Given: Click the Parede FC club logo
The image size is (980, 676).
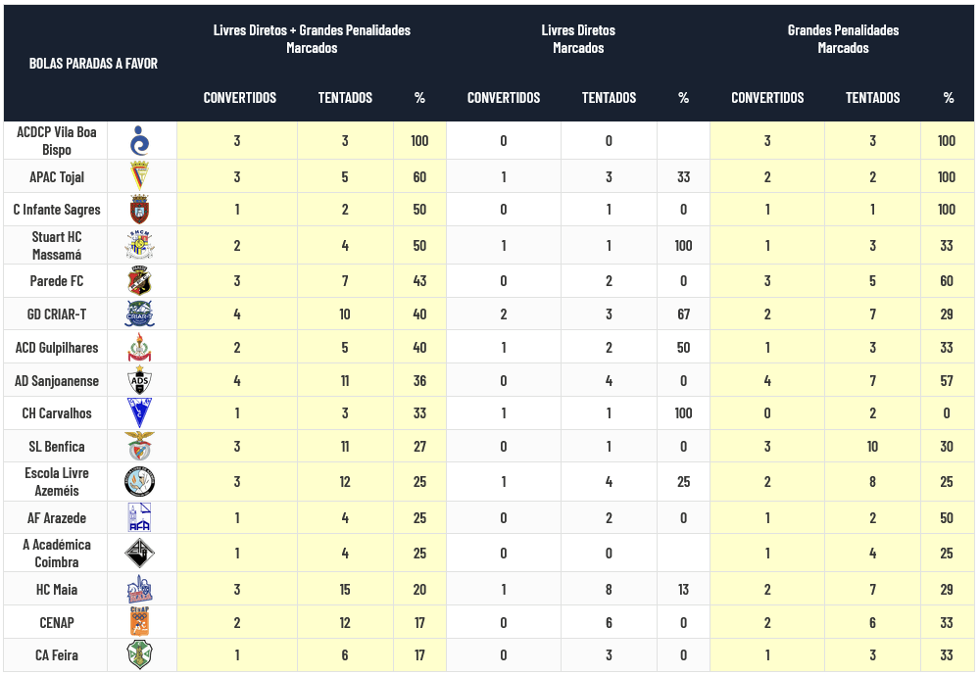Looking at the screenshot, I should point(140,281).
